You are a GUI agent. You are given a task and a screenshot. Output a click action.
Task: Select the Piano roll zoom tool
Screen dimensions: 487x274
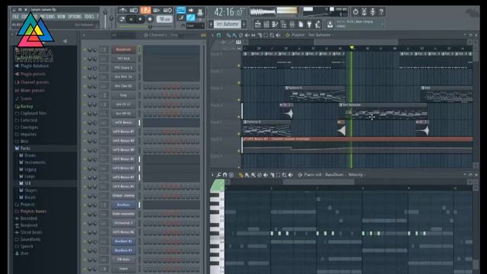[284, 175]
